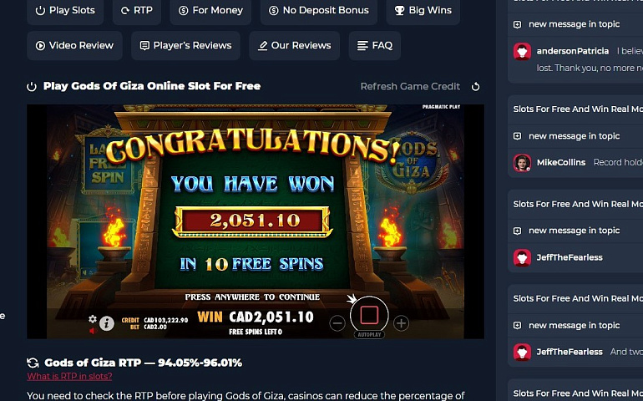643x401 pixels.
Task: Open the No Deposit Bonus section
Action: coord(319,10)
